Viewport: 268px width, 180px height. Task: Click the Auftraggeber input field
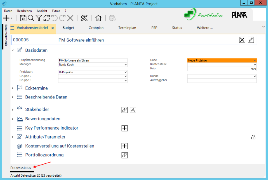(x=222, y=81)
